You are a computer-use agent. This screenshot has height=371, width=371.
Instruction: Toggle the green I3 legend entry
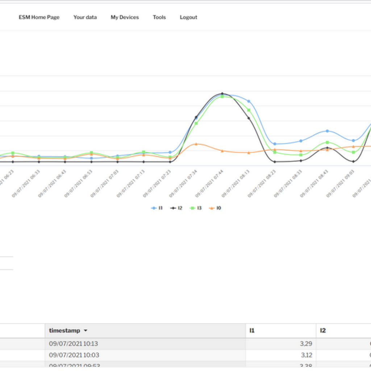coord(196,208)
